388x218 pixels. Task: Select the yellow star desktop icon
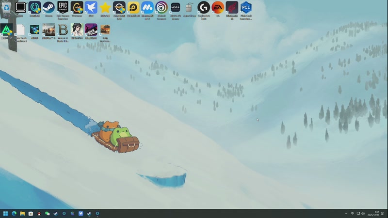(105, 9)
